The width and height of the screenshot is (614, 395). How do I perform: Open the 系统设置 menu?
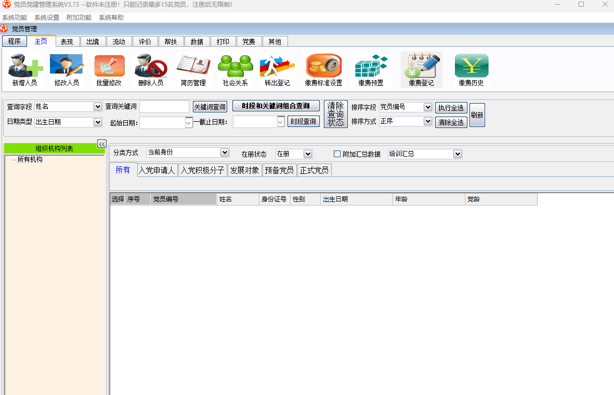coord(47,18)
